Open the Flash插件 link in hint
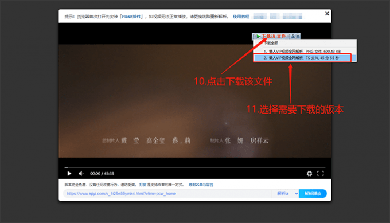390x223 pixels. [x=131, y=17]
